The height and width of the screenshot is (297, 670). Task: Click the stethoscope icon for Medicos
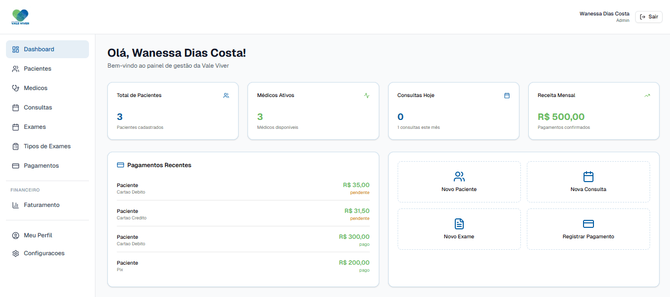click(x=15, y=88)
